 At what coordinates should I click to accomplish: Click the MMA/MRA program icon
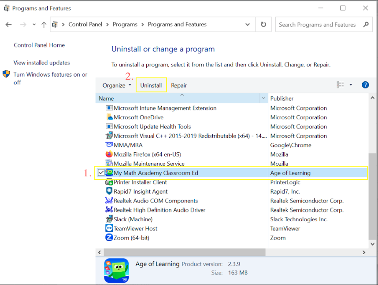[109, 145]
